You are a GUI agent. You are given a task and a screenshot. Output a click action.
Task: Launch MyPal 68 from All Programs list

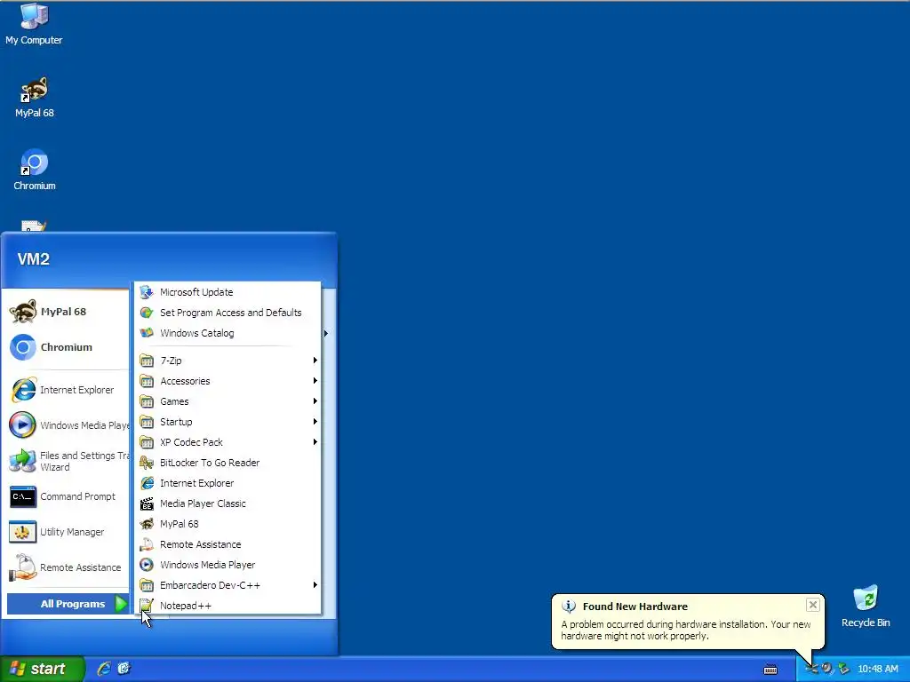(x=227, y=524)
